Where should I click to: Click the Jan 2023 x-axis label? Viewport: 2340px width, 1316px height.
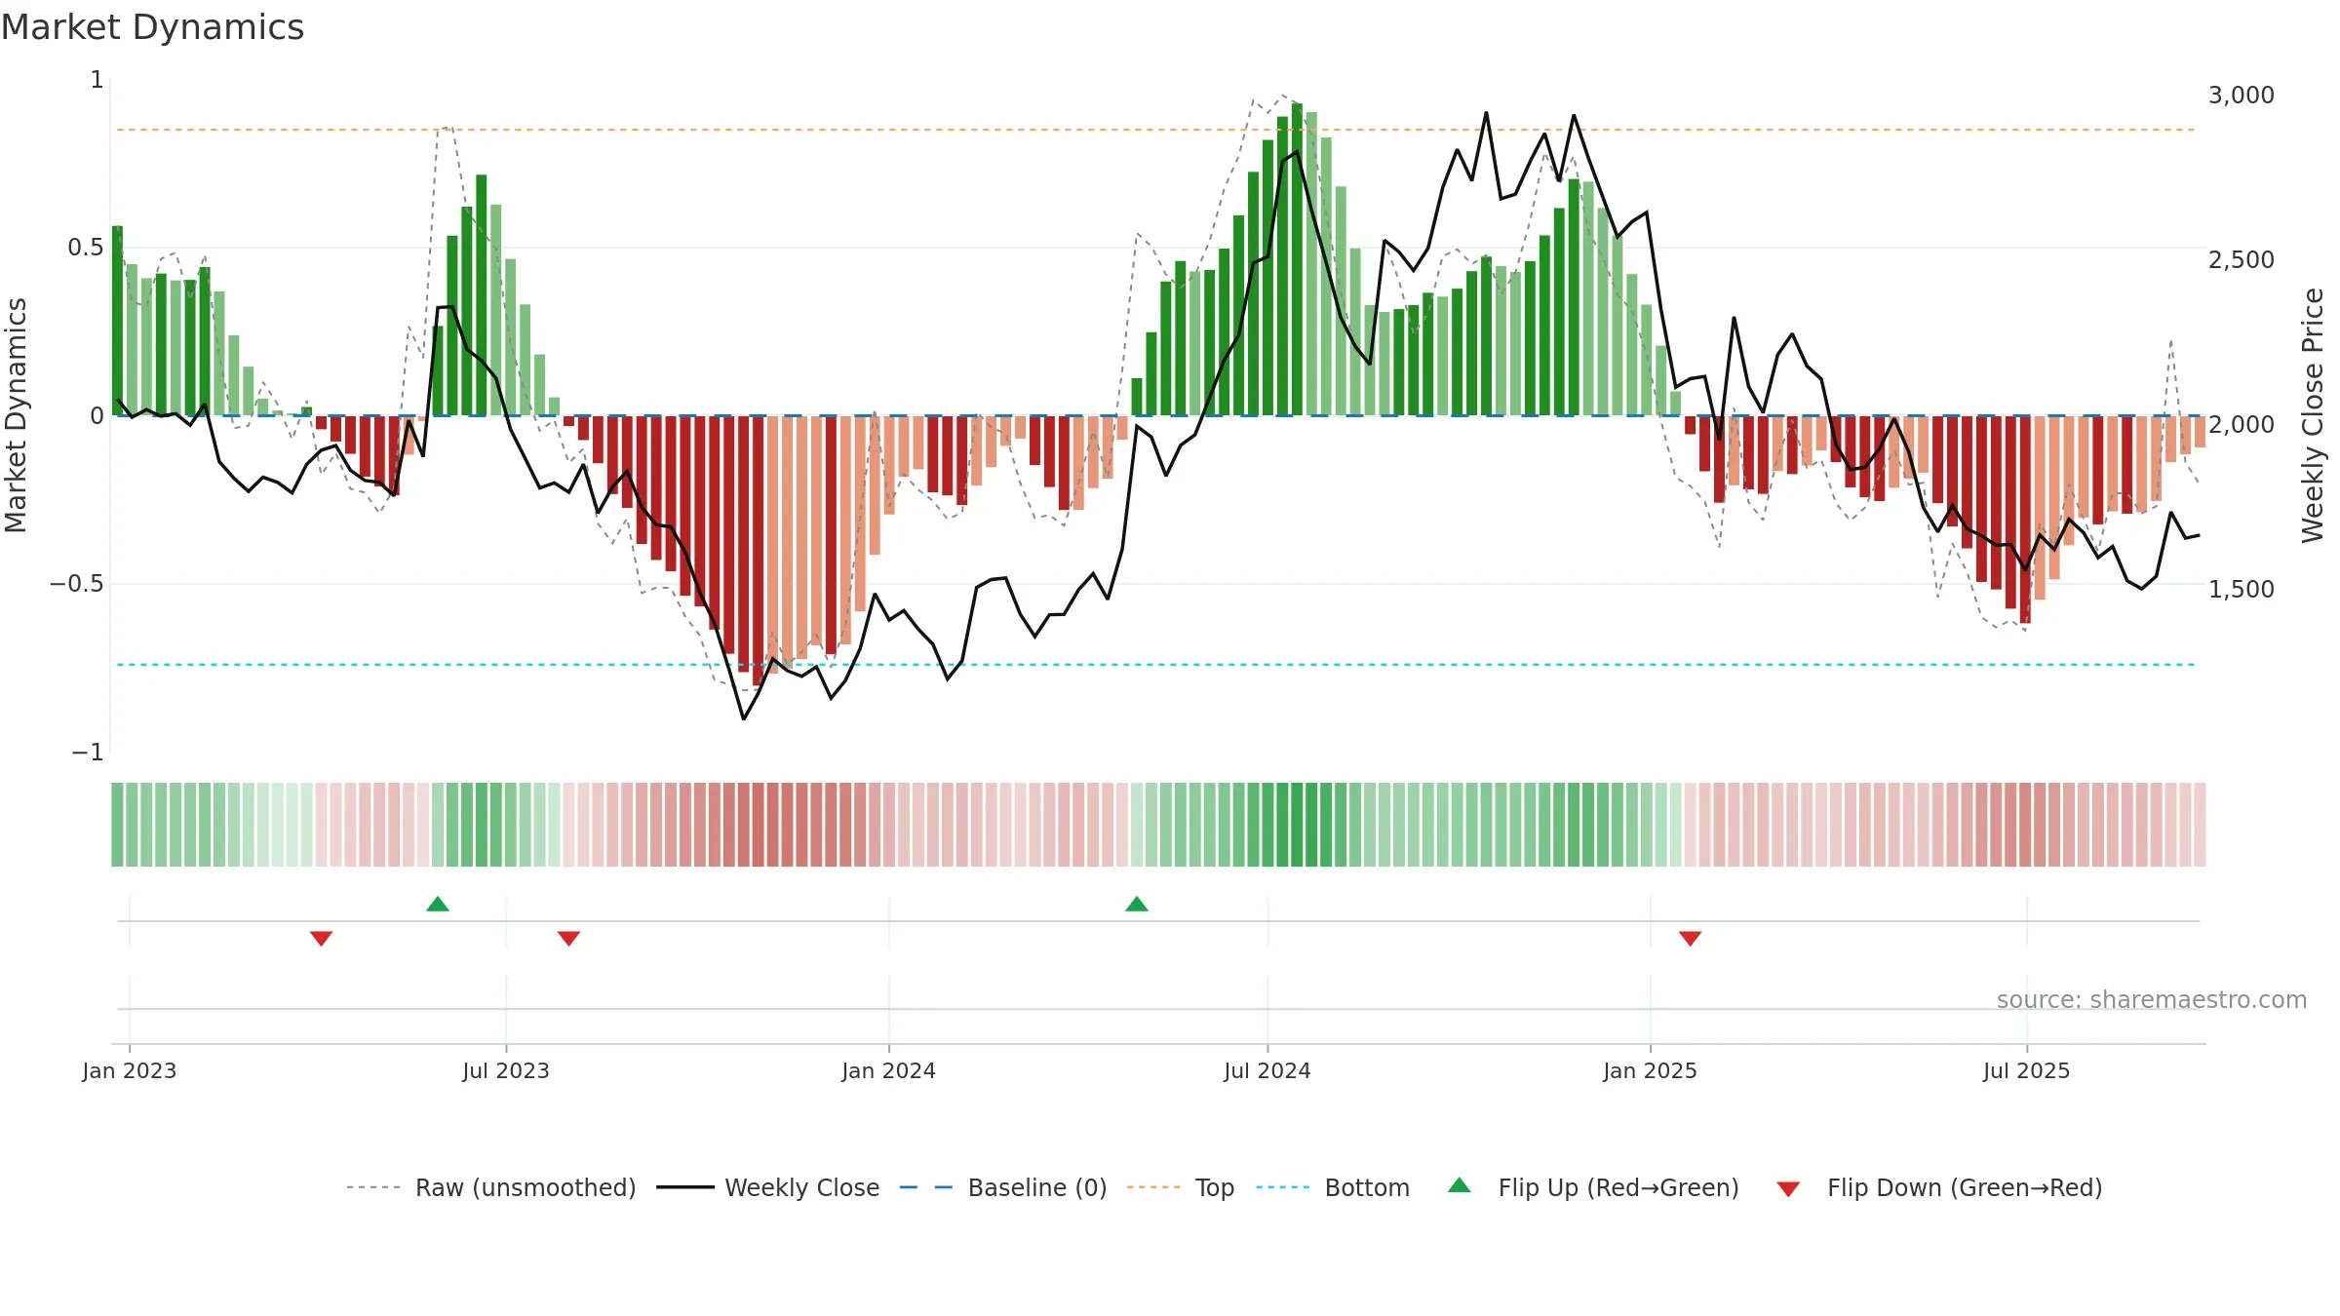pos(130,1070)
